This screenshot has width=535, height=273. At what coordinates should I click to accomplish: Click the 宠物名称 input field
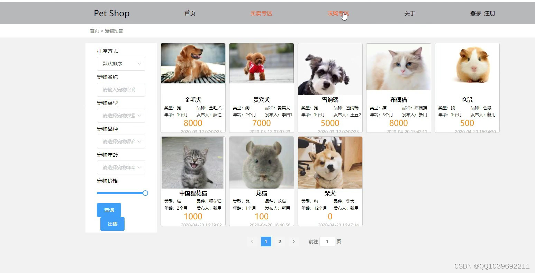pos(121,90)
